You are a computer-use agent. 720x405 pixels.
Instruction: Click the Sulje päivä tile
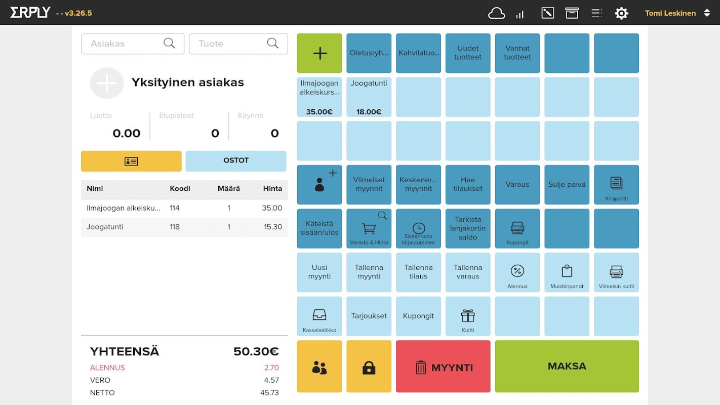click(567, 185)
